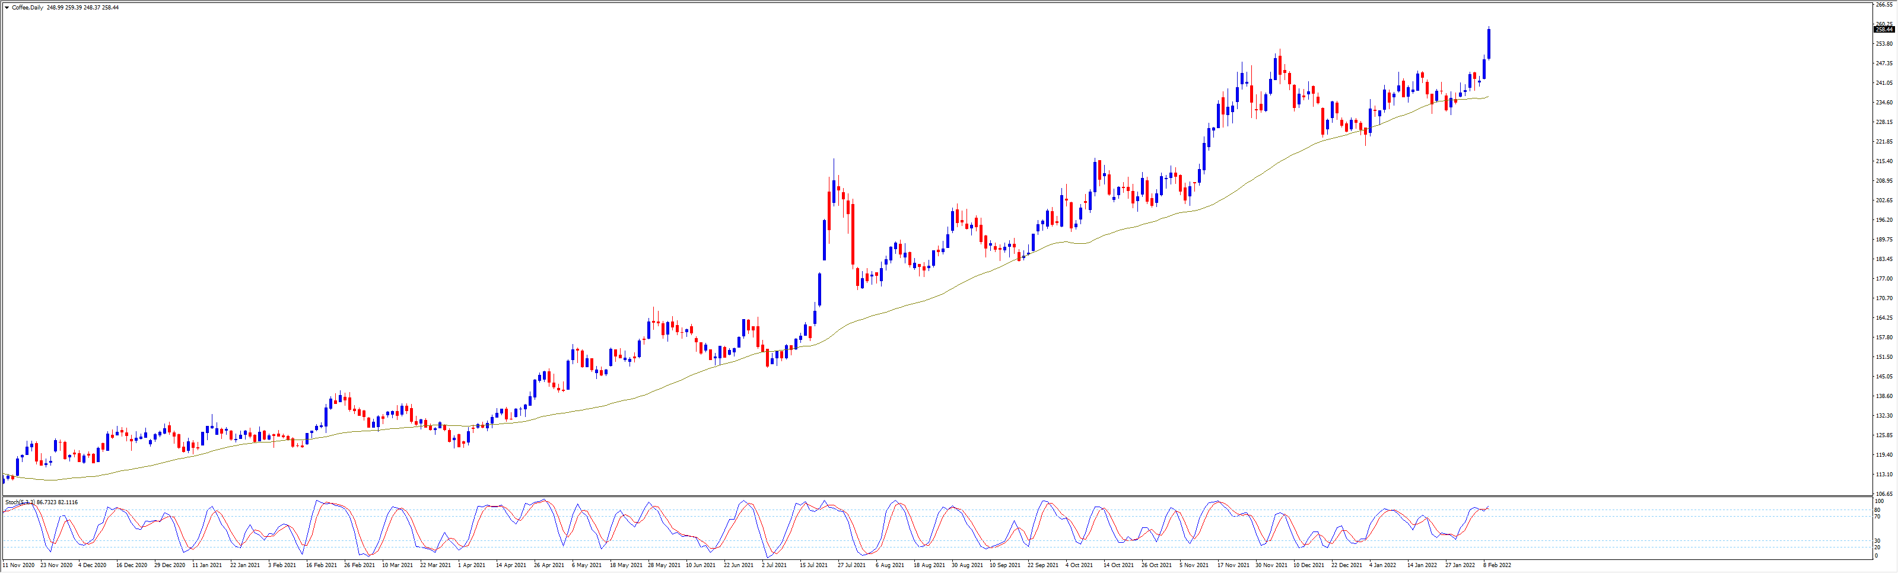
Task: Click the Coffee,Daily chart title text
Action: tap(27, 7)
